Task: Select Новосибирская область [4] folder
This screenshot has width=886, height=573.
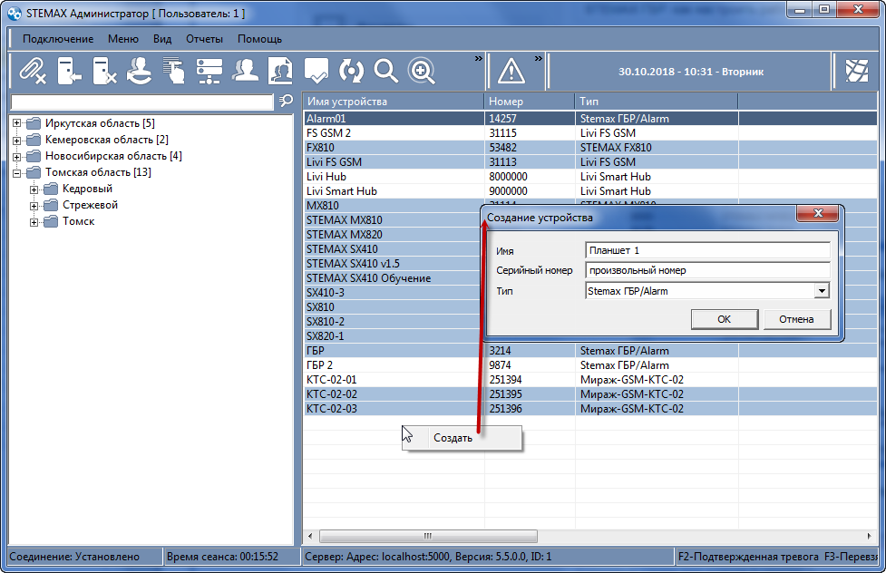Action: click(x=113, y=156)
